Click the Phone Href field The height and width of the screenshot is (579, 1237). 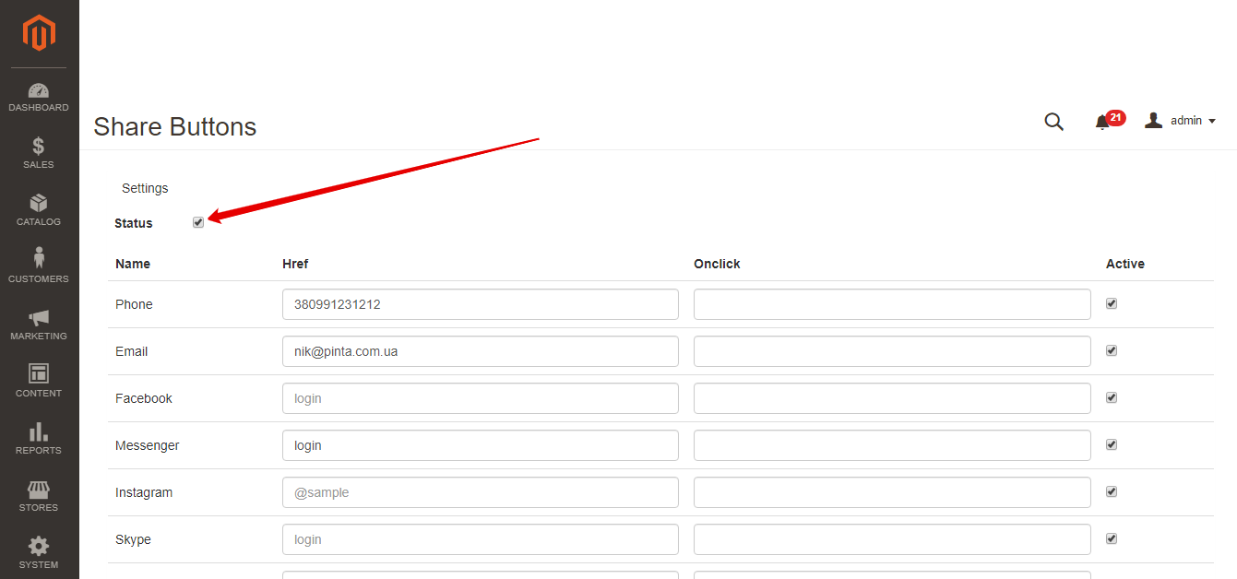click(x=481, y=304)
